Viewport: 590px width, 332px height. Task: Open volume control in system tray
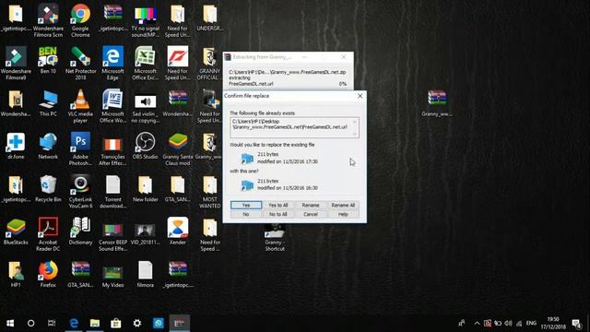508,323
